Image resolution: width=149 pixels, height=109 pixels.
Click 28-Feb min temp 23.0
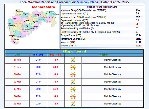38,67
